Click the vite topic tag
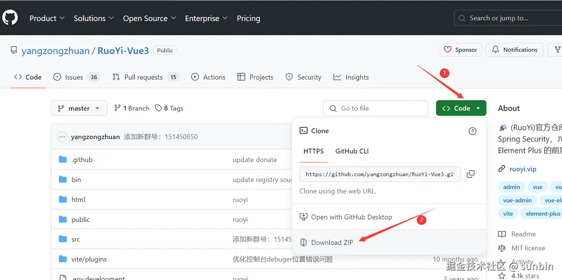The height and width of the screenshot is (280, 562). 508,214
